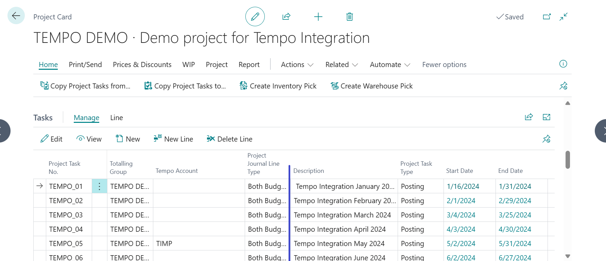Click the Tempo Account cell showing TIMP
Image resolution: width=606 pixels, height=261 pixels.
(x=198, y=244)
